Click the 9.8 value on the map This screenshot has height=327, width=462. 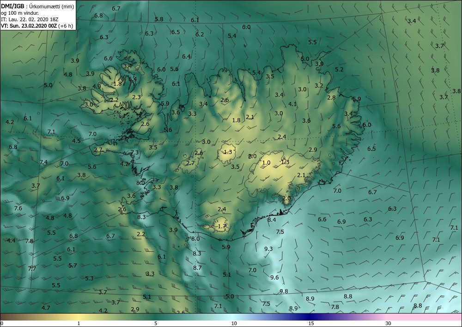pos(284,291)
